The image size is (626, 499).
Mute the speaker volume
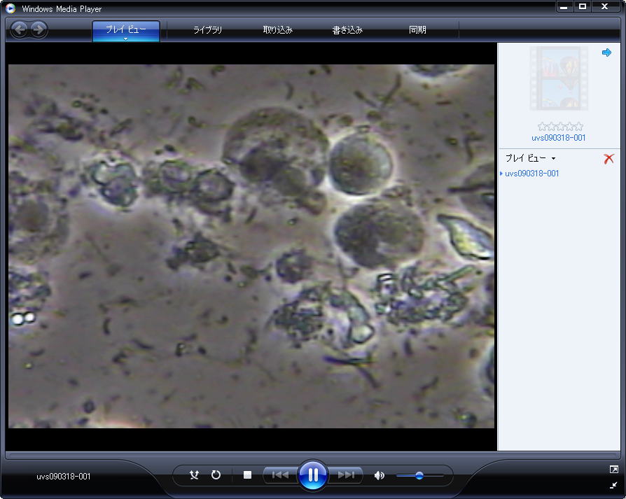coord(379,475)
